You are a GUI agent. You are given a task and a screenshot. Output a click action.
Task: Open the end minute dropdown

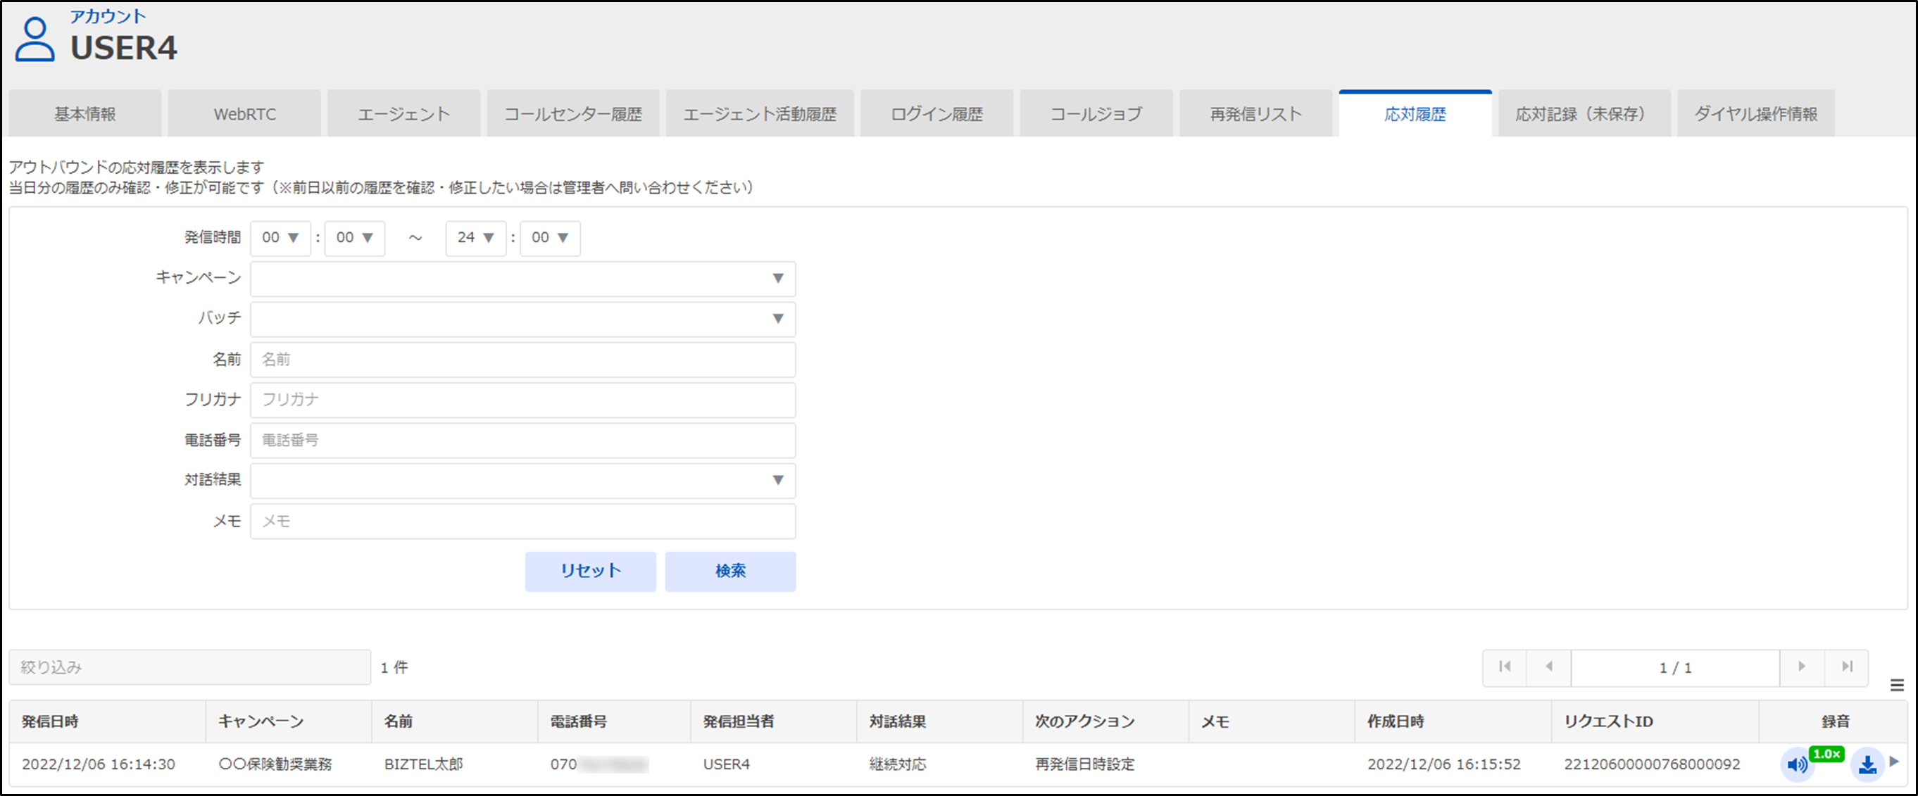(x=550, y=238)
